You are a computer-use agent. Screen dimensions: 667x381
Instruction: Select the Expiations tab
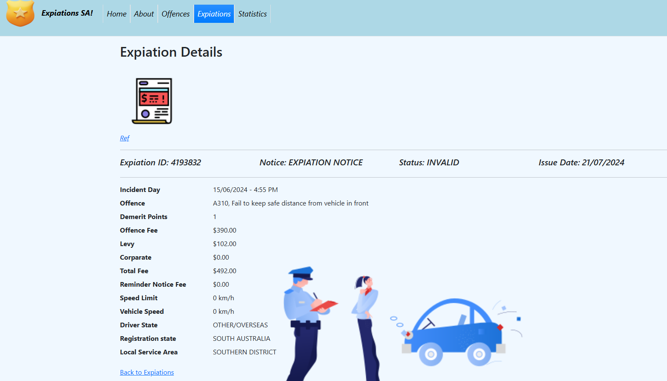214,14
